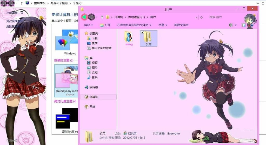This screenshot has width=266, height=145.
Task: Select chunibyo by most shana theme
Action: coord(66,81)
